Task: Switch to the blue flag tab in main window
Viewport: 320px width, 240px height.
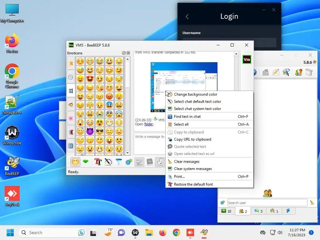Action: point(288,211)
